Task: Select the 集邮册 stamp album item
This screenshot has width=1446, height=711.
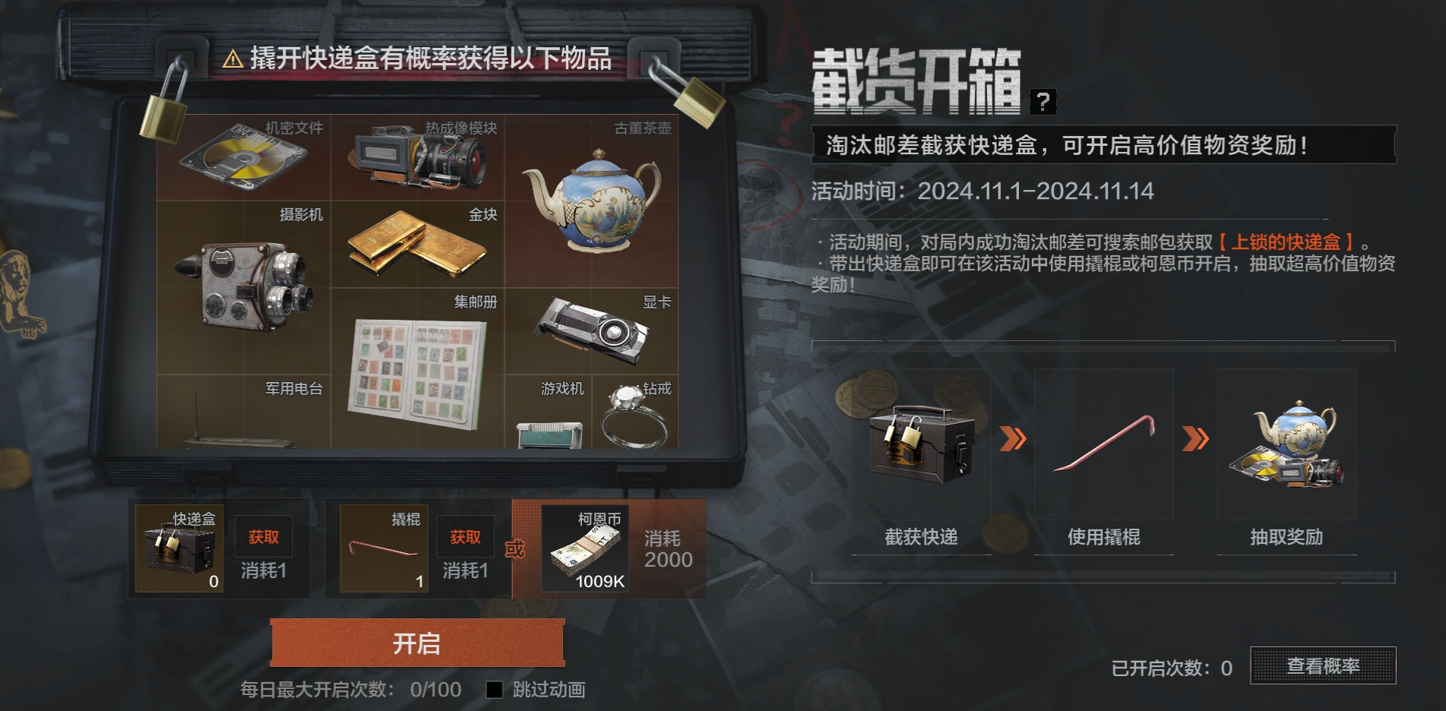Action: pos(418,368)
